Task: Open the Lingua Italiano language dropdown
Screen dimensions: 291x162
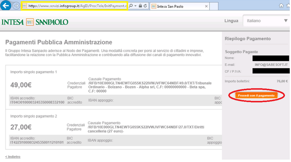Action: [266, 21]
